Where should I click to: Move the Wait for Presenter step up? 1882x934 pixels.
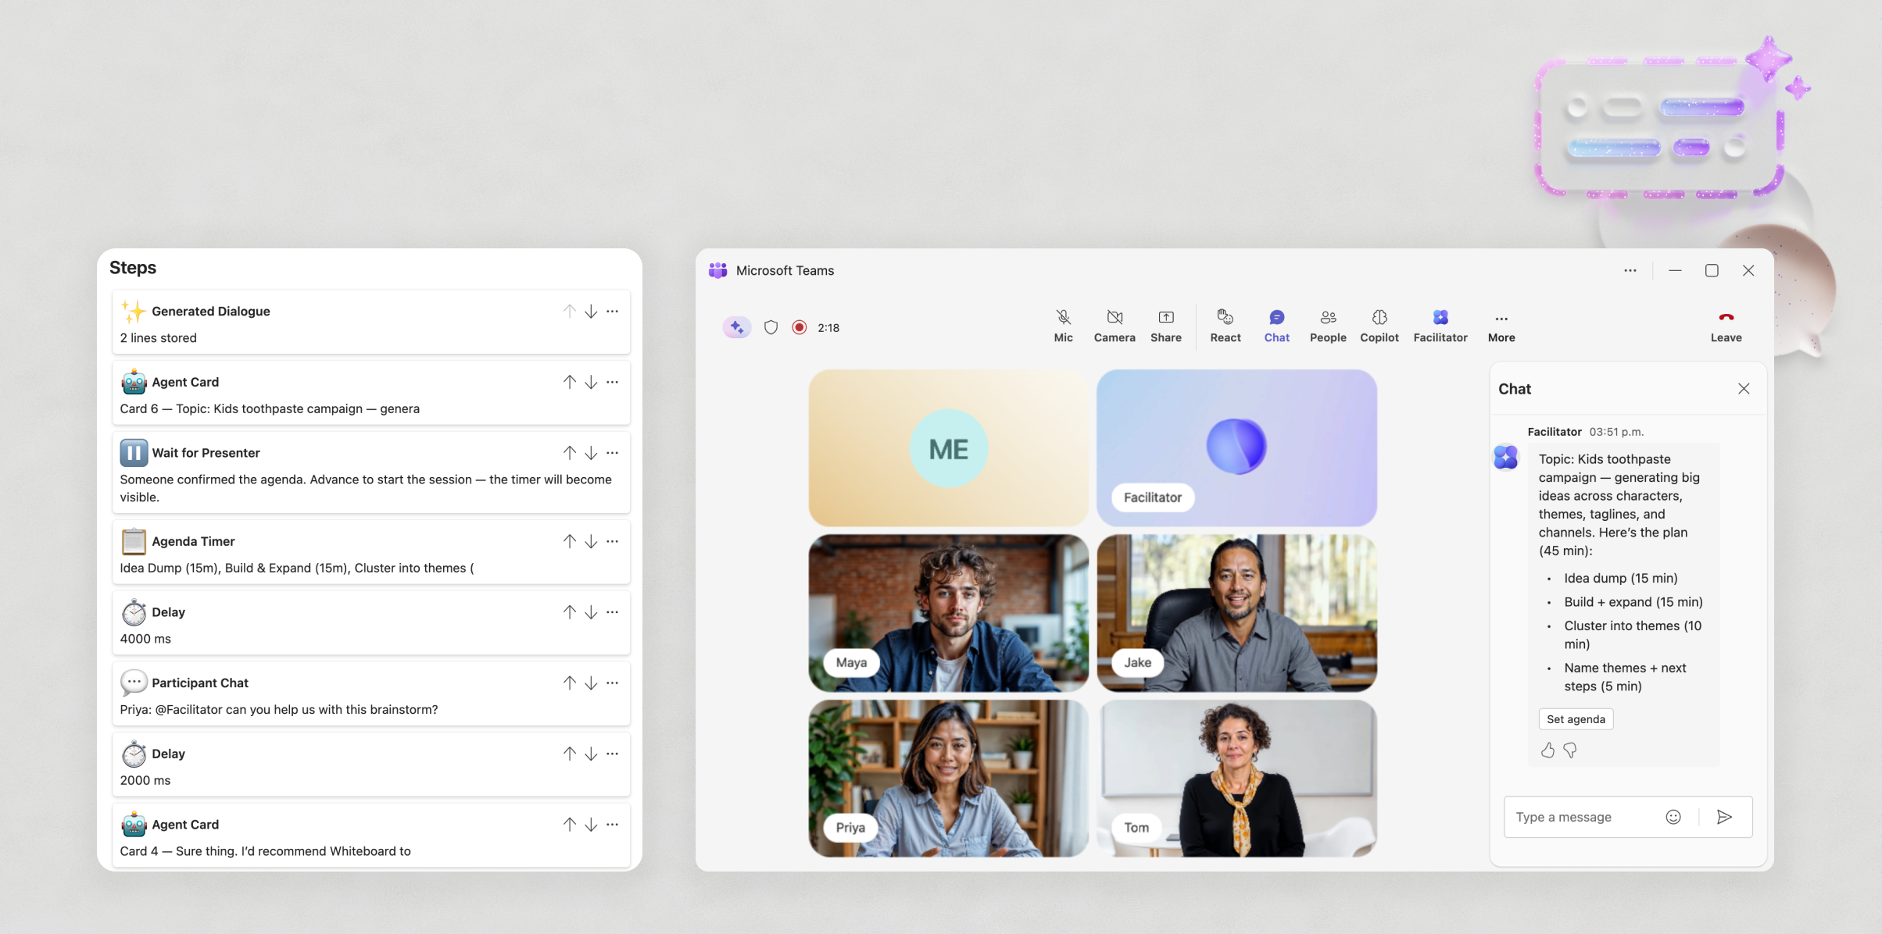click(x=569, y=453)
